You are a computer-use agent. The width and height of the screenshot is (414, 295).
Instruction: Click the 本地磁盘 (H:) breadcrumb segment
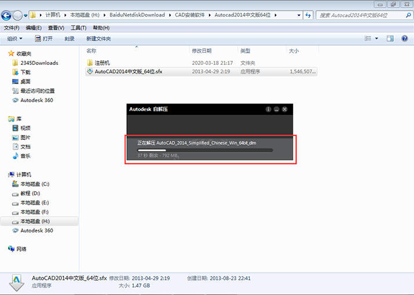85,15
